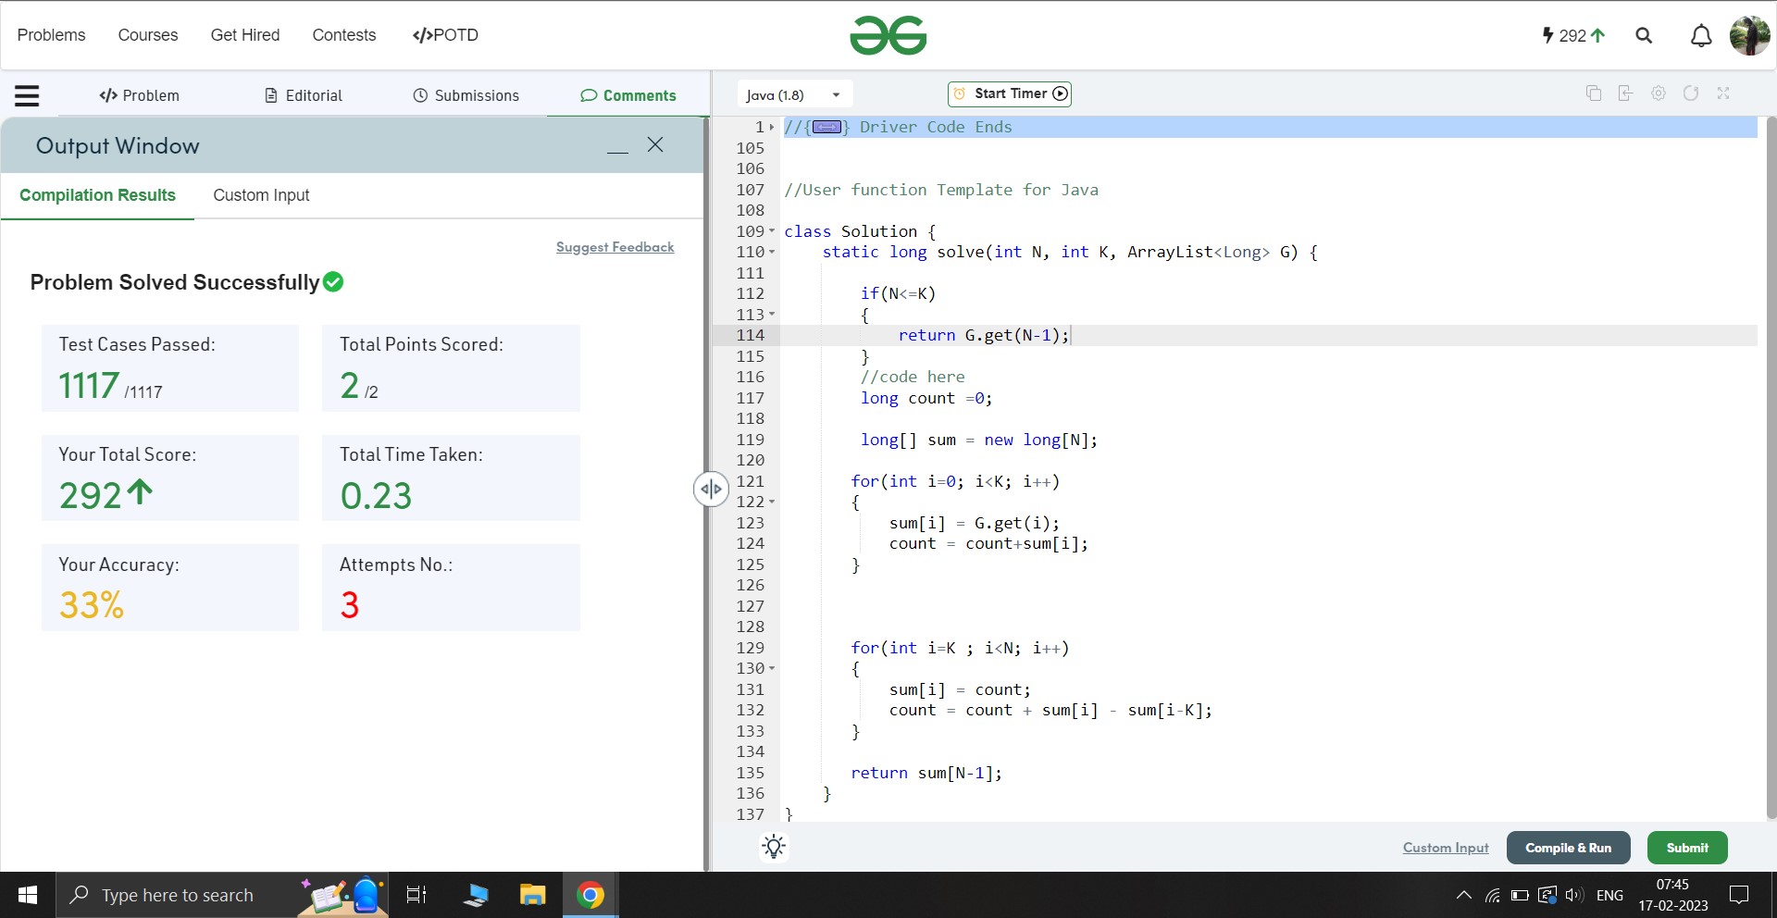Click the Compile & Run button
Image resolution: width=1777 pixels, height=918 pixels.
(1568, 848)
